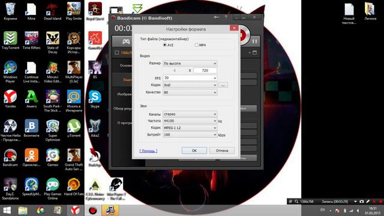
Task: Open Skype desktop icon
Action: point(95,98)
